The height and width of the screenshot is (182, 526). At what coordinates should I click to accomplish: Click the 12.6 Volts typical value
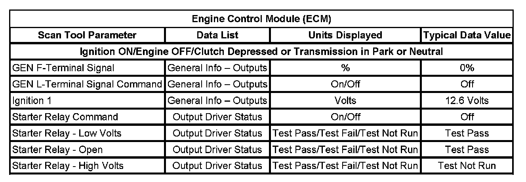pos(467,100)
